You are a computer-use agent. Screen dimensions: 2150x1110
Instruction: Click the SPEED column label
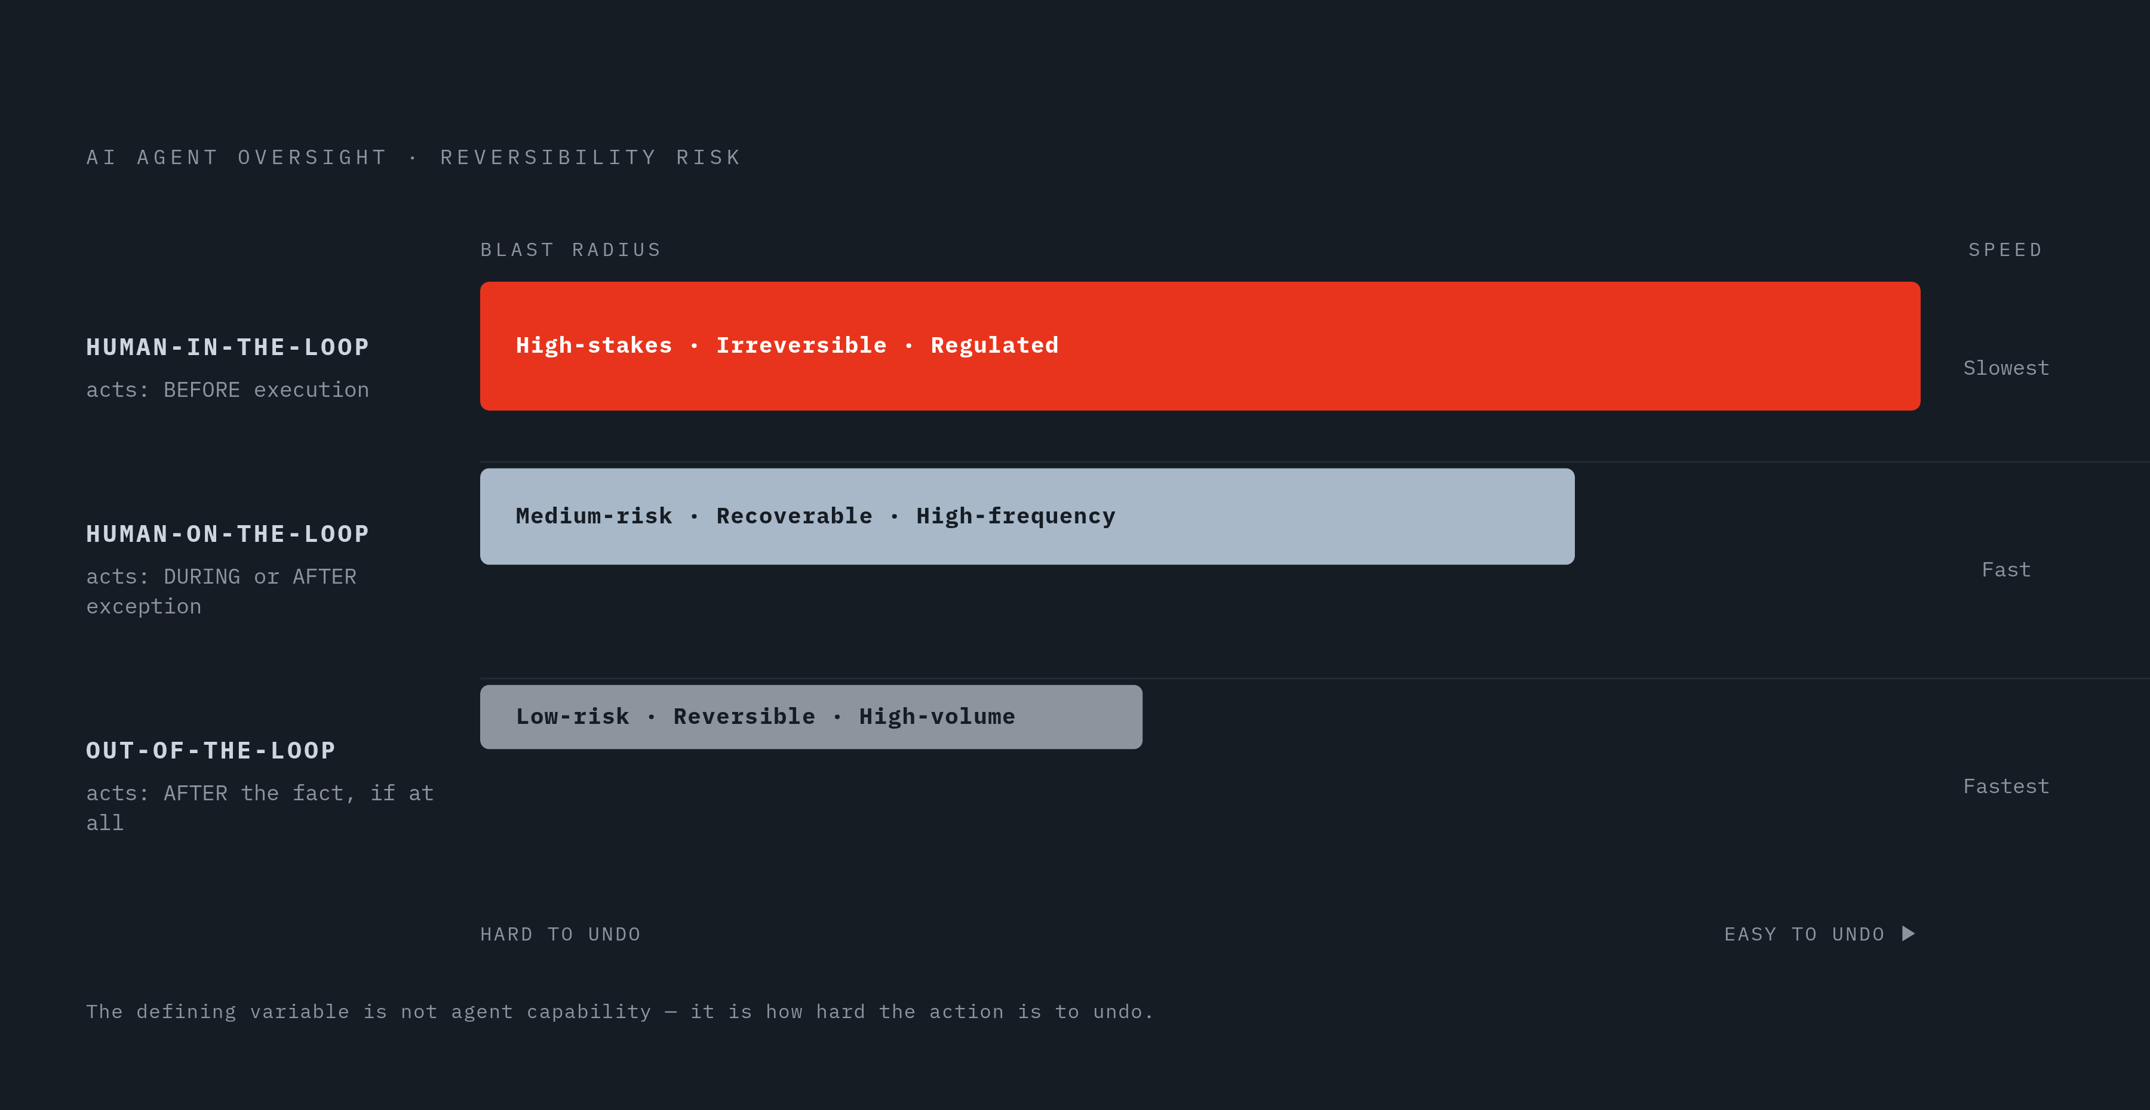pyautogui.click(x=2005, y=249)
